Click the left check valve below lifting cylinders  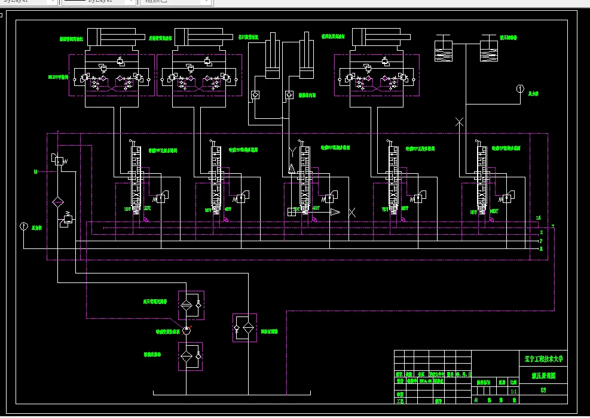click(255, 95)
